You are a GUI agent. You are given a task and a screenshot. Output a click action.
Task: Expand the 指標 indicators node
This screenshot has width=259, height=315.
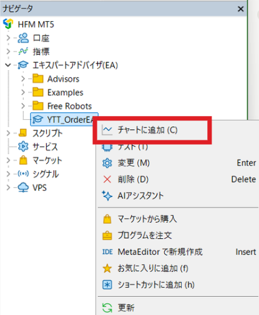tap(8, 51)
